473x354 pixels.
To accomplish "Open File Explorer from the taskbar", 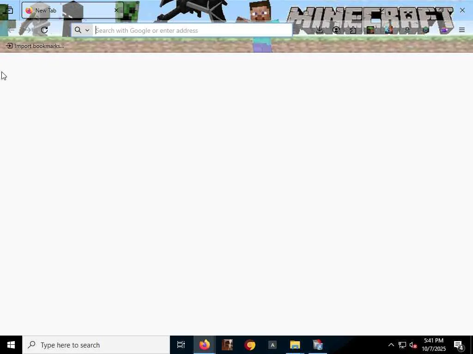I will point(295,345).
